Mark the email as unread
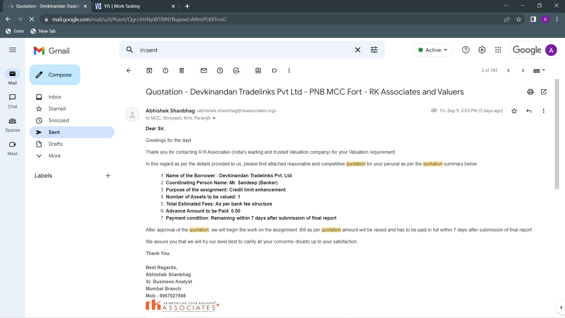 [x=204, y=71]
